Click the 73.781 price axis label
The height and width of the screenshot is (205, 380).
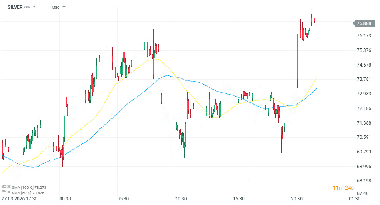click(x=364, y=79)
